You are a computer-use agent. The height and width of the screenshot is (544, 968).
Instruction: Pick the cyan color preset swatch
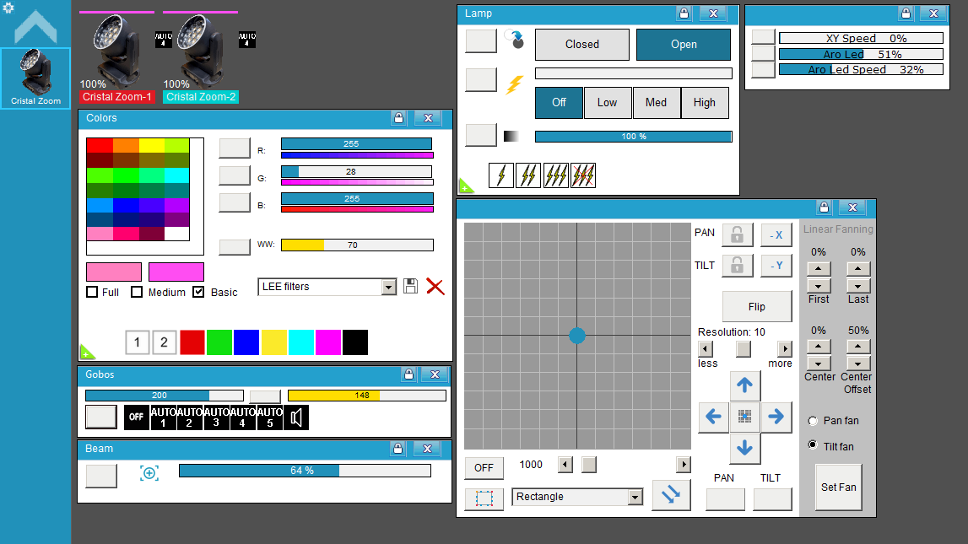[x=301, y=342]
